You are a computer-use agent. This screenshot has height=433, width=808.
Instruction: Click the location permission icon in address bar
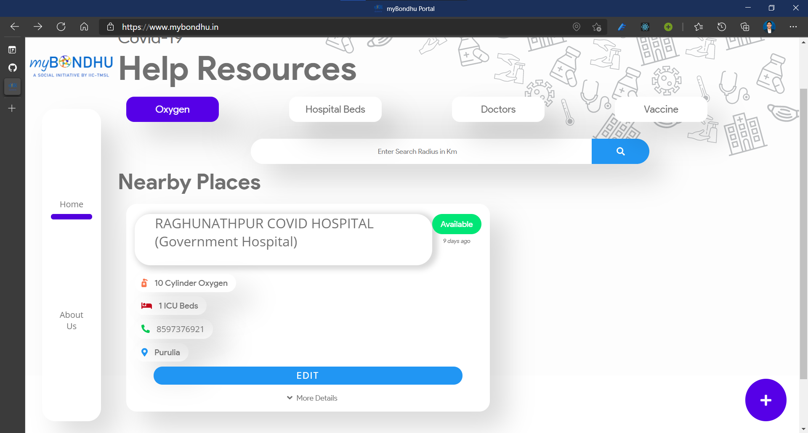[x=577, y=26]
